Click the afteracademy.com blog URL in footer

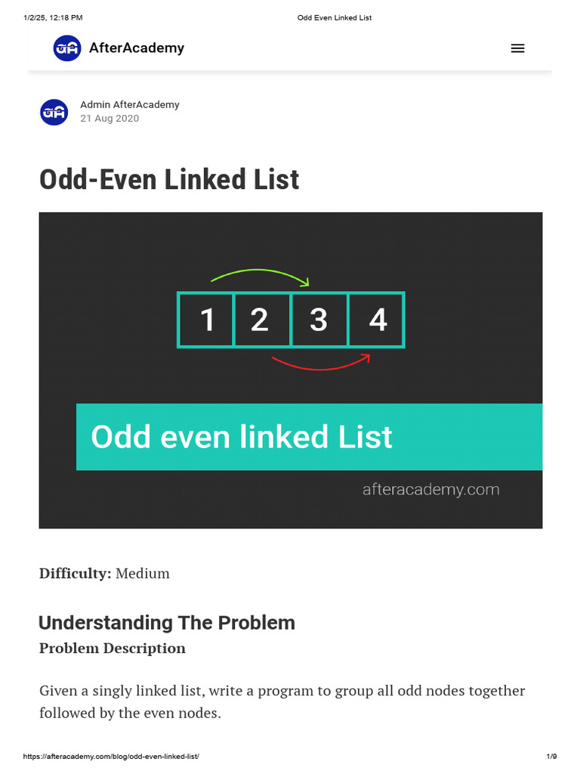point(111,757)
